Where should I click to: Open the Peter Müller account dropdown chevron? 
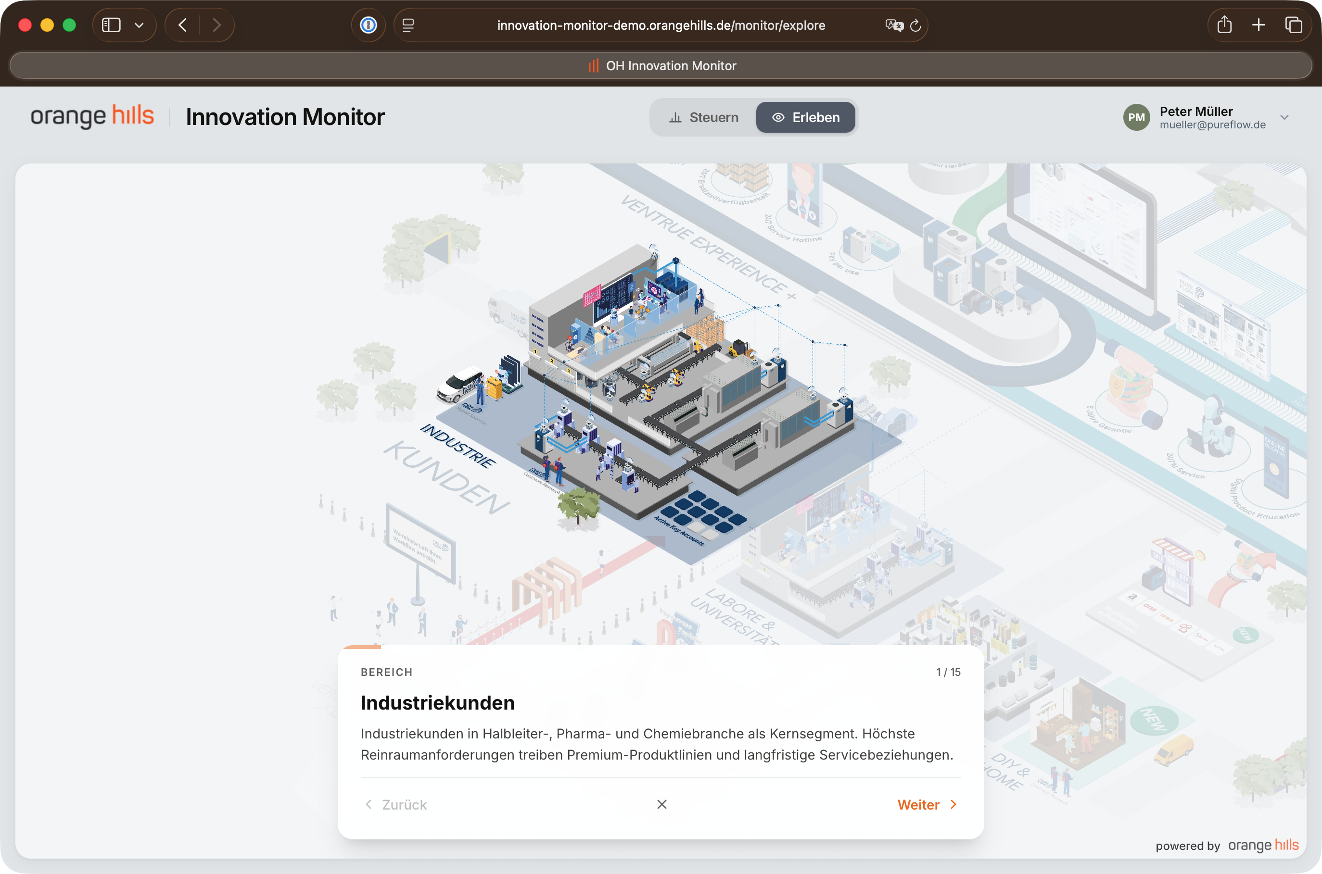click(x=1284, y=117)
